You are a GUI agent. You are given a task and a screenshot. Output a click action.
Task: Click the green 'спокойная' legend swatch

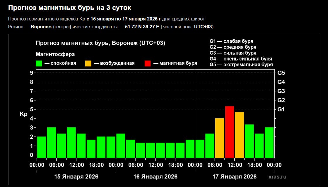pyautogui.click(x=39, y=63)
